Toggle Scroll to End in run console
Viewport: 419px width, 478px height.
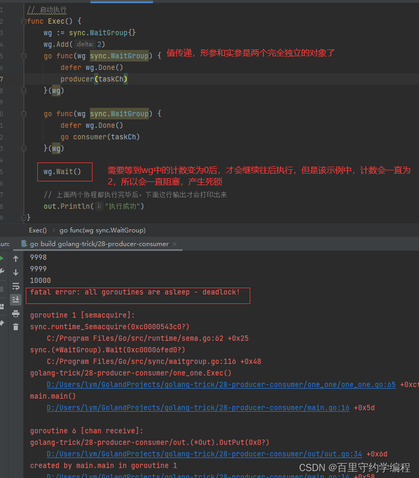coord(16,300)
